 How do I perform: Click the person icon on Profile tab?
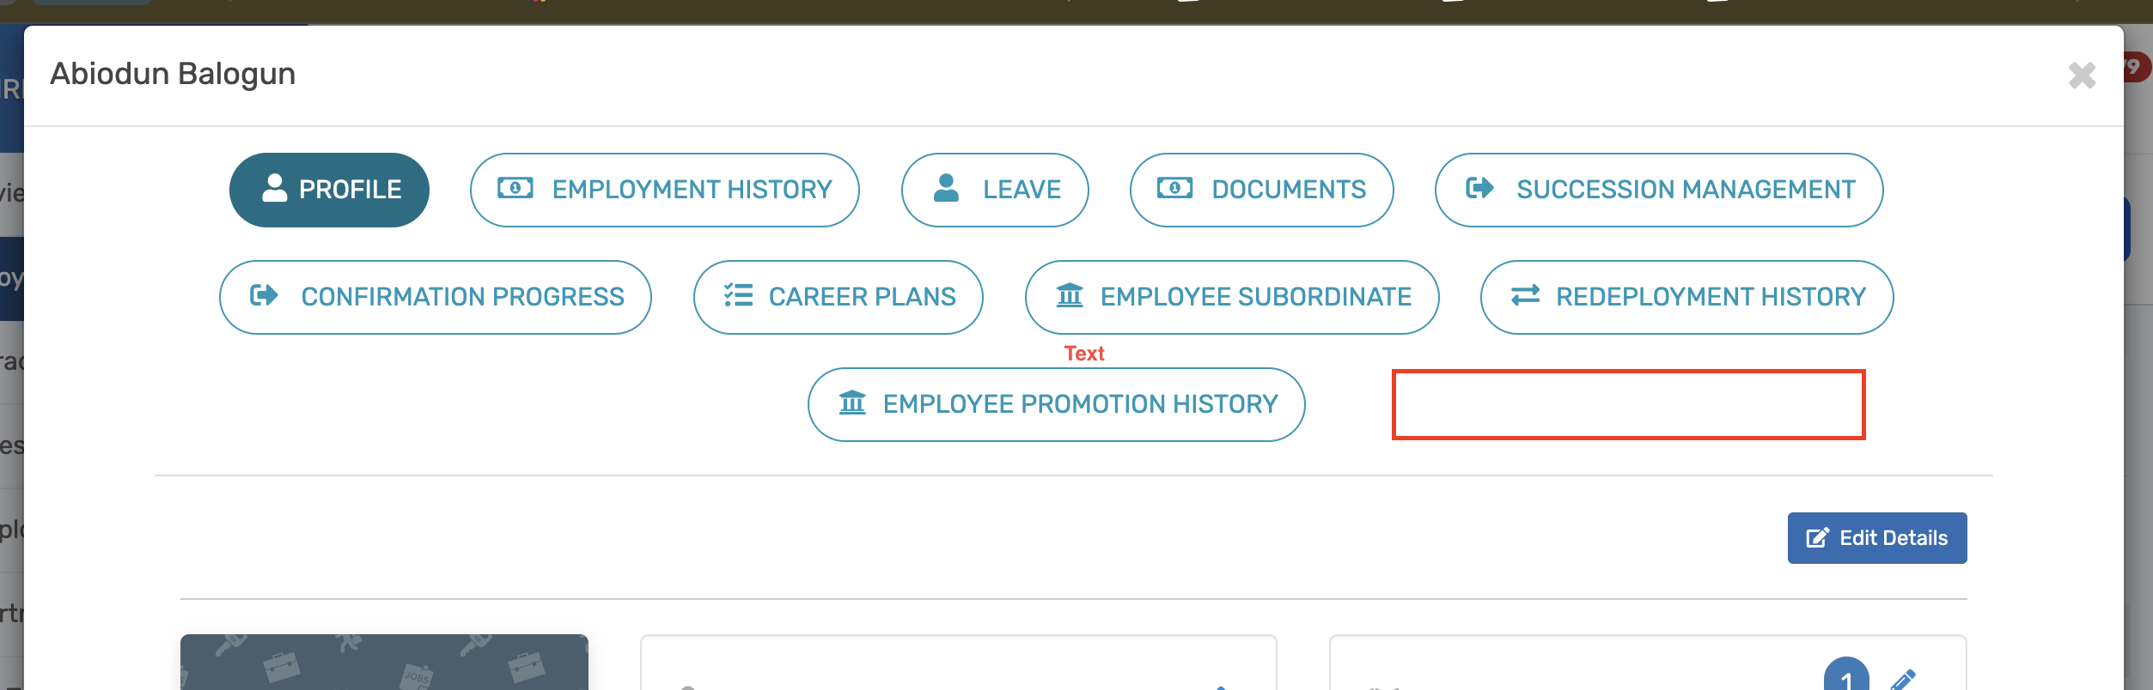point(274,188)
